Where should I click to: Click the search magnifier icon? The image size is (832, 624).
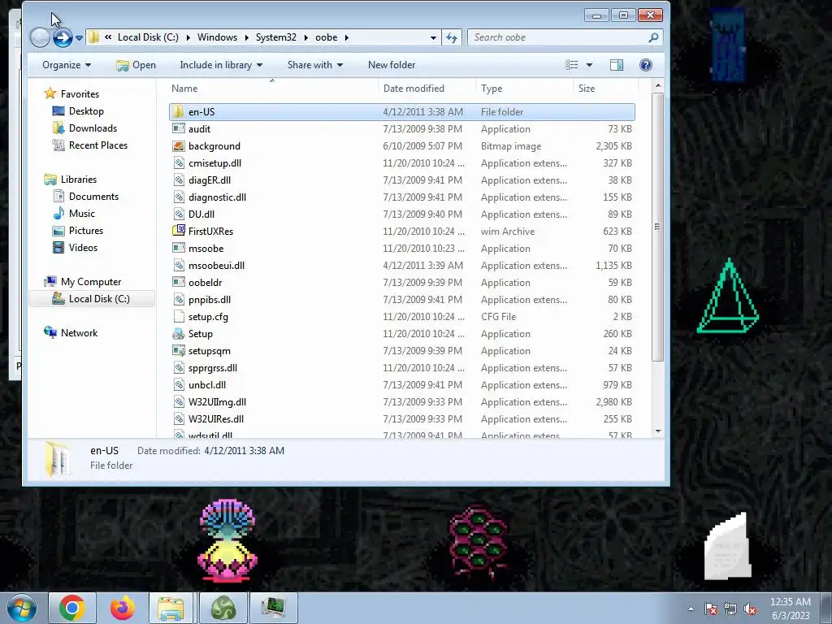coord(653,37)
